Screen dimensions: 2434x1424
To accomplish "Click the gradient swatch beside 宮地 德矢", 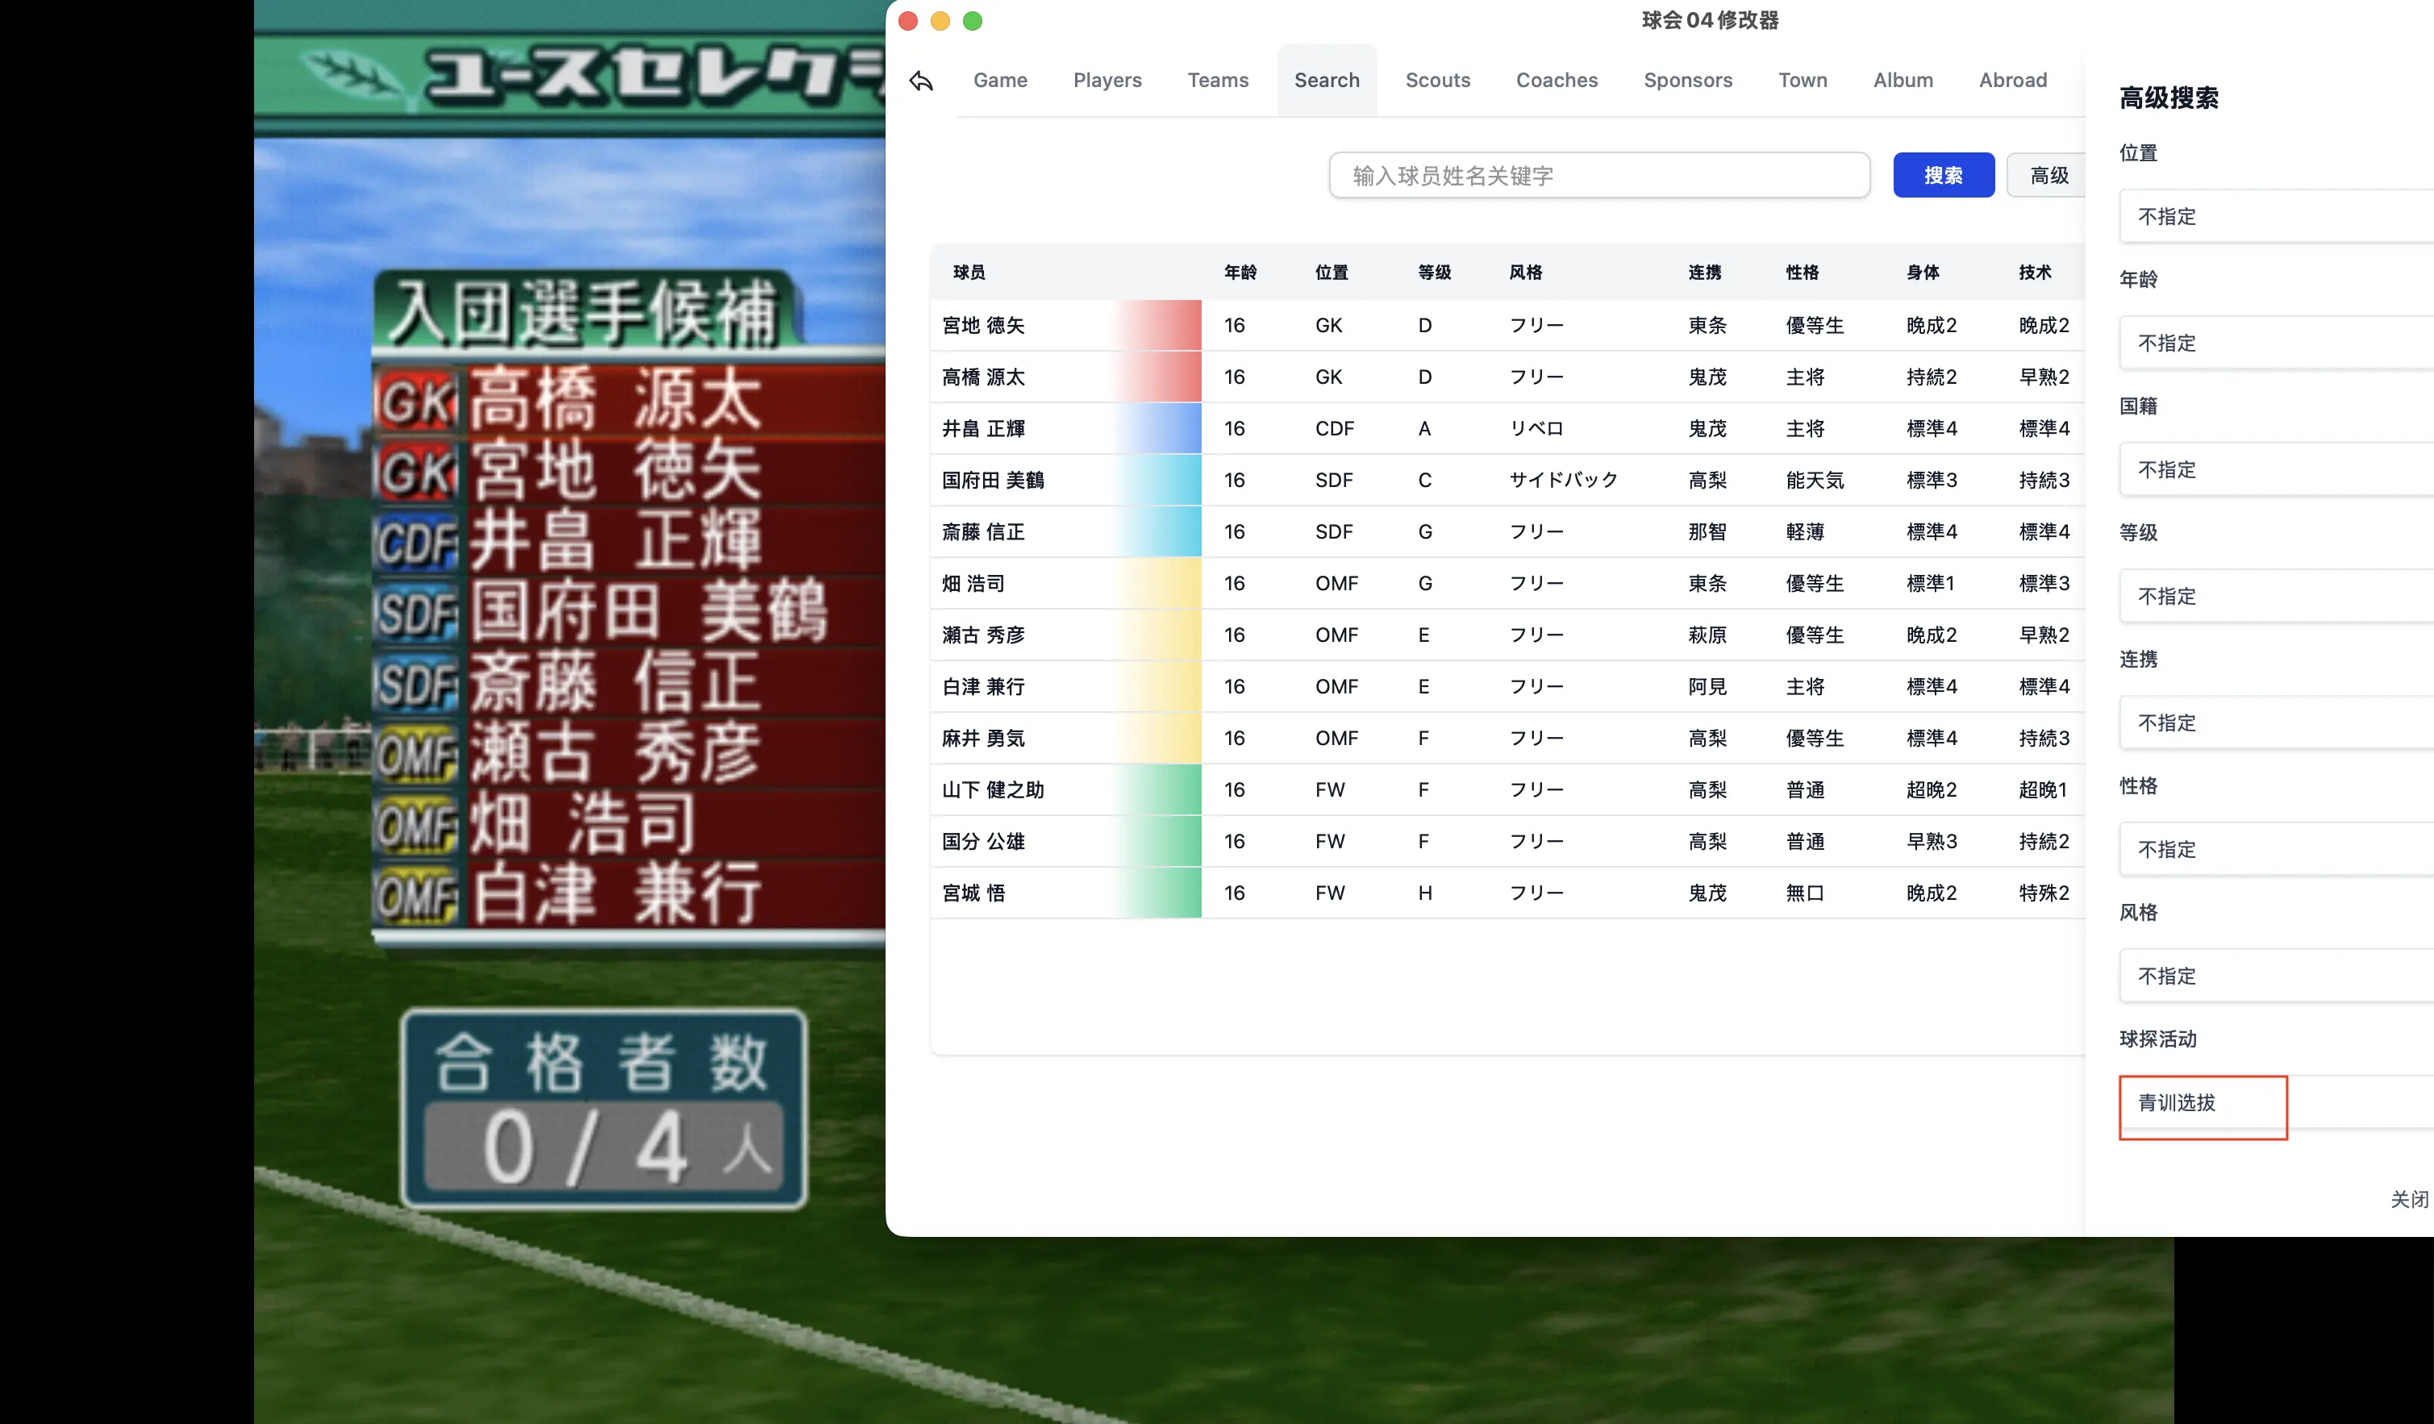I will coord(1159,325).
